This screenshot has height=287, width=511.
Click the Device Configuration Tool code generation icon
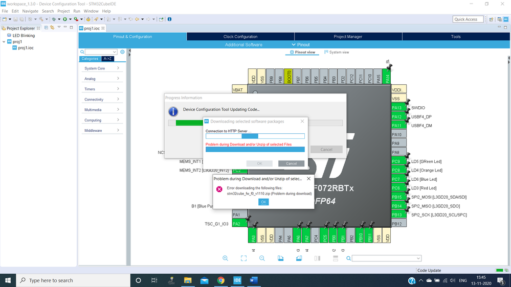tap(88, 19)
